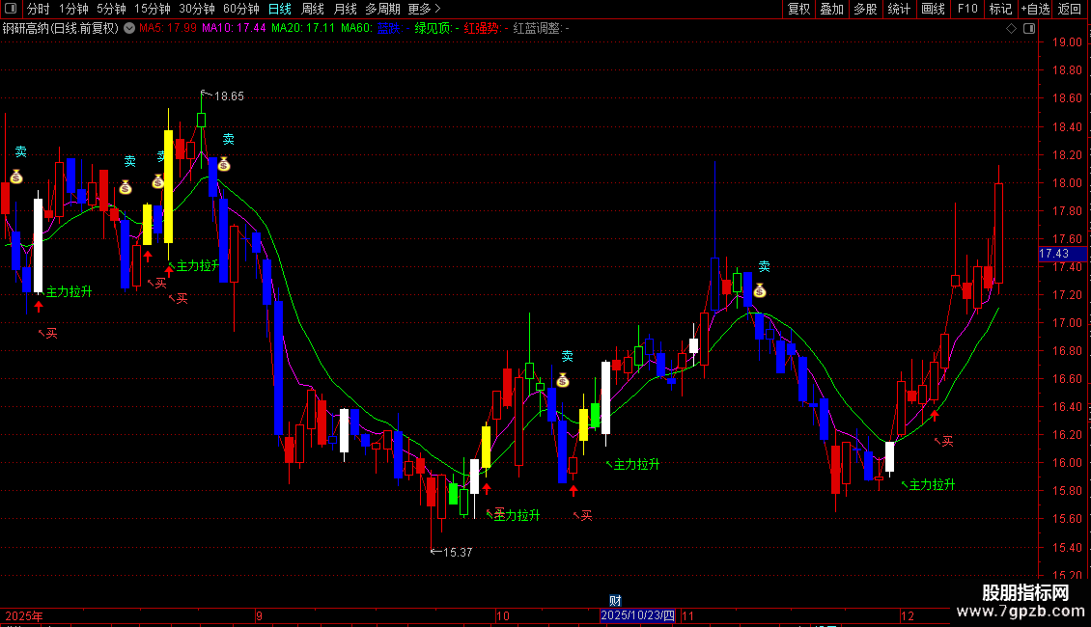The width and height of the screenshot is (1091, 627).
Task: Open F10 company information
Action: [x=967, y=9]
